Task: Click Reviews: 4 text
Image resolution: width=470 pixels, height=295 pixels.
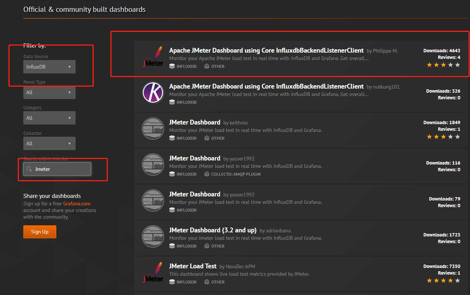Action: tap(449, 57)
